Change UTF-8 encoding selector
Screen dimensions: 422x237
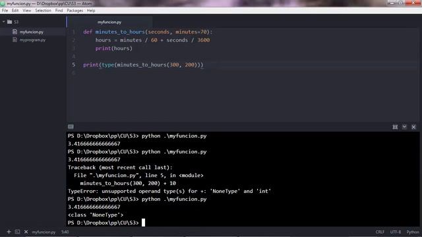[396, 232]
